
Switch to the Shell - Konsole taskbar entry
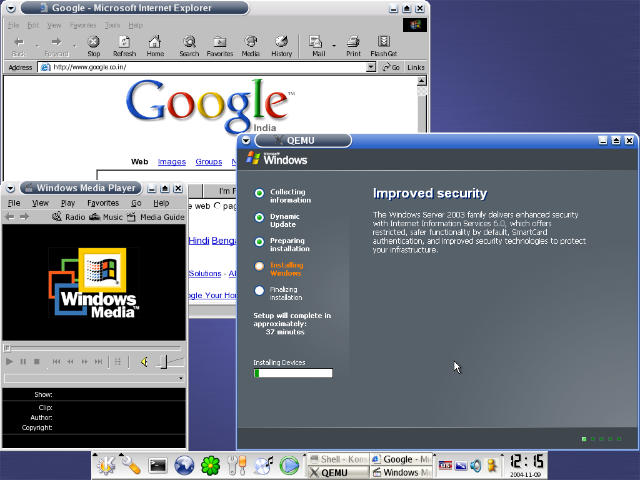(338, 459)
